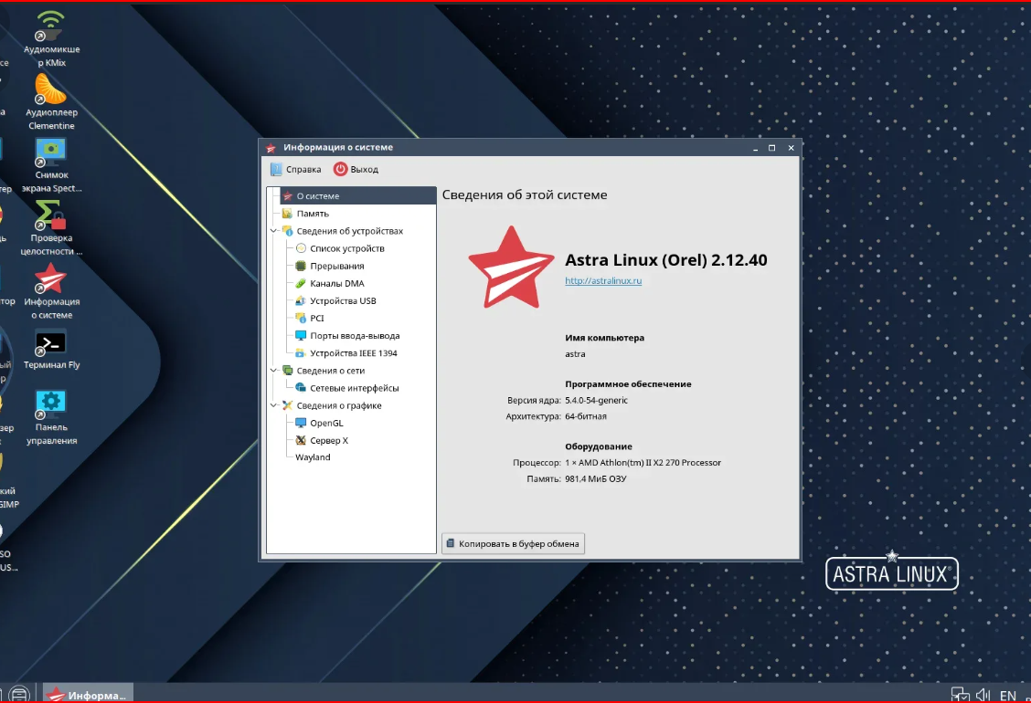Click the Прерывания chip icon
This screenshot has height=703, width=1031.
(301, 266)
